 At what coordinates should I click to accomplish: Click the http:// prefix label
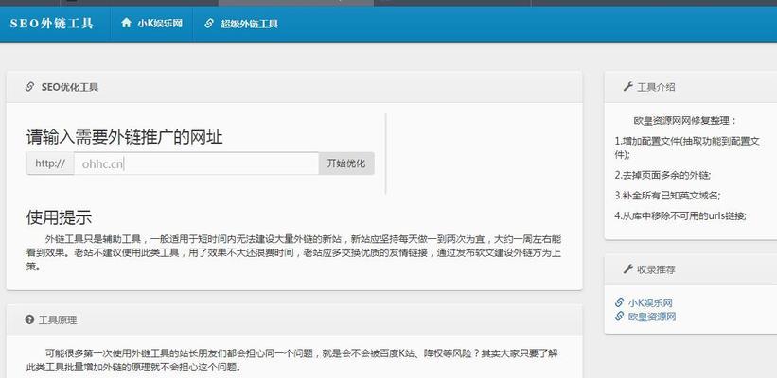click(x=50, y=163)
